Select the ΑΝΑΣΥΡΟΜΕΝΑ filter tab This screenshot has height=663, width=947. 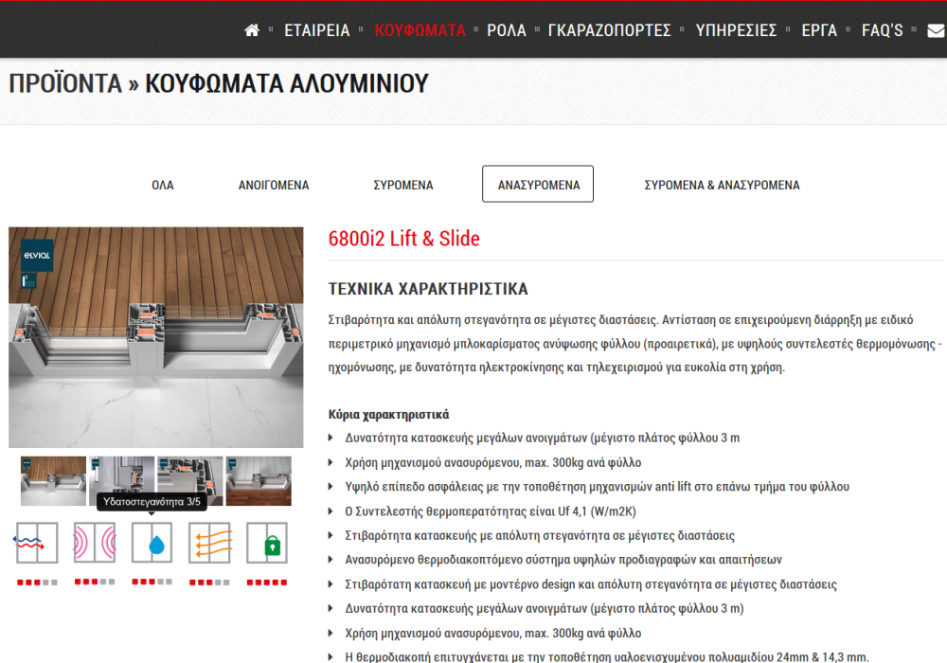point(538,184)
